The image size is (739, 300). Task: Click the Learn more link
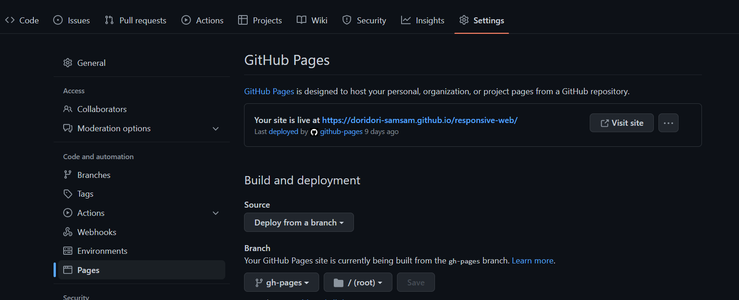pos(533,261)
